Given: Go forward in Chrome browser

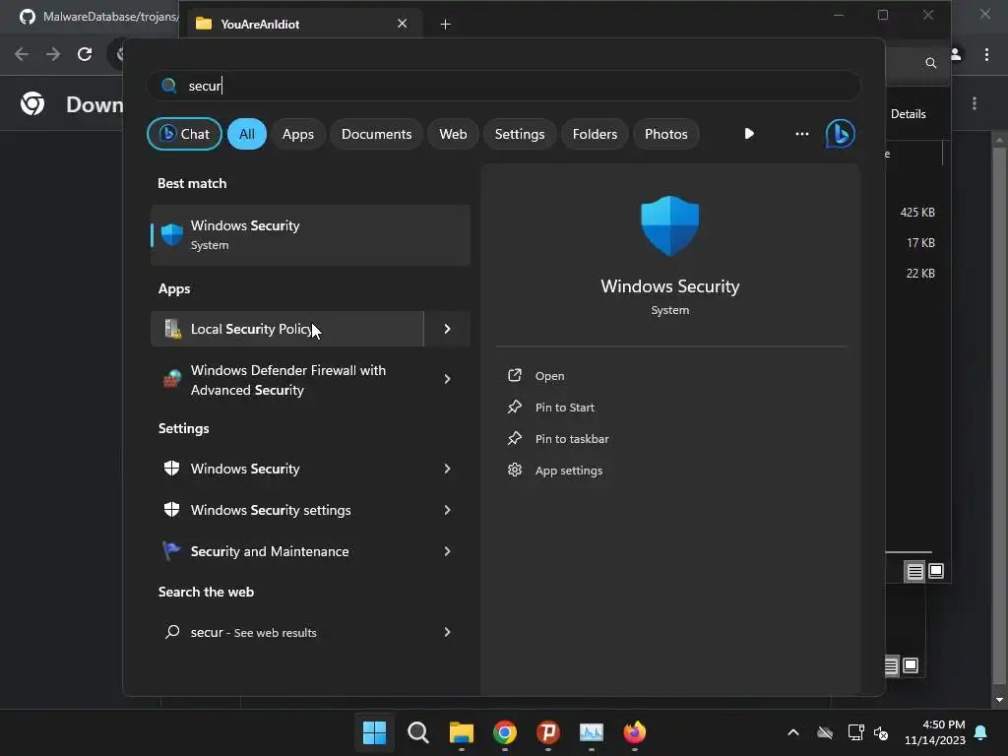Looking at the screenshot, I should (x=53, y=54).
